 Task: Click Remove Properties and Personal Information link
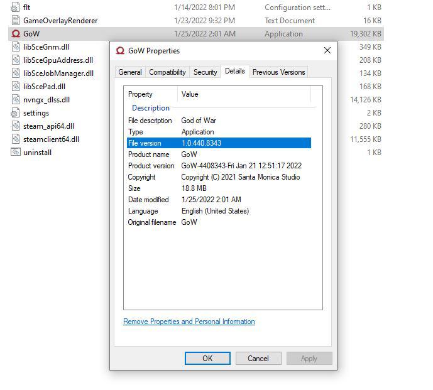[x=189, y=322]
